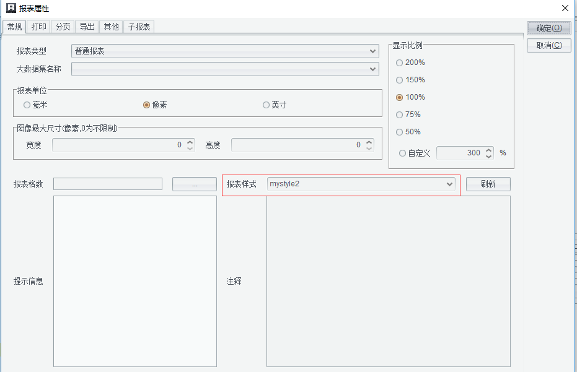Select the 毫米 report unit radio button

click(27, 105)
